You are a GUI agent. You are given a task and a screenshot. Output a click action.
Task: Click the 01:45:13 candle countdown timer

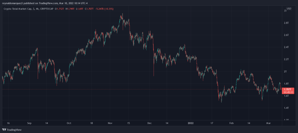pyautogui.click(x=287, y=92)
